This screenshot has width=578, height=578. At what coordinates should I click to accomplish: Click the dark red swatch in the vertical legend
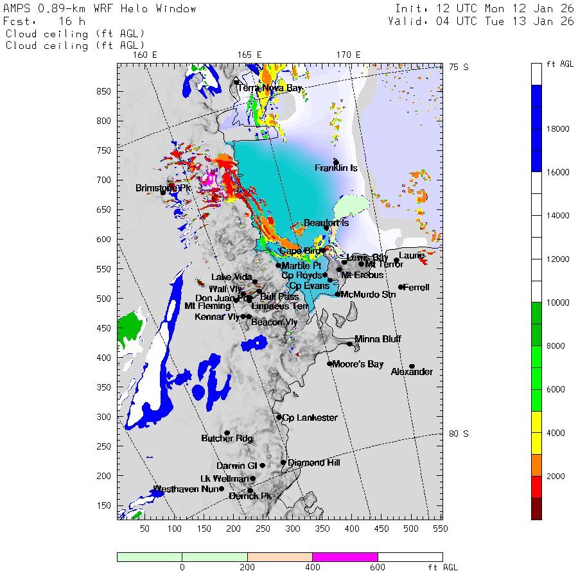tap(536, 508)
